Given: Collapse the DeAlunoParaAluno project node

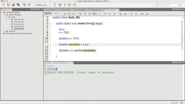Looking at the screenshot, I should click(1, 12).
